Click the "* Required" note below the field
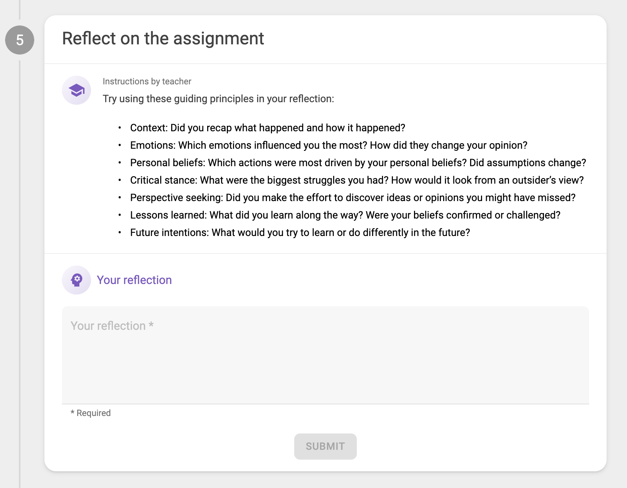Screen dimensions: 627x488 [x=91, y=413]
